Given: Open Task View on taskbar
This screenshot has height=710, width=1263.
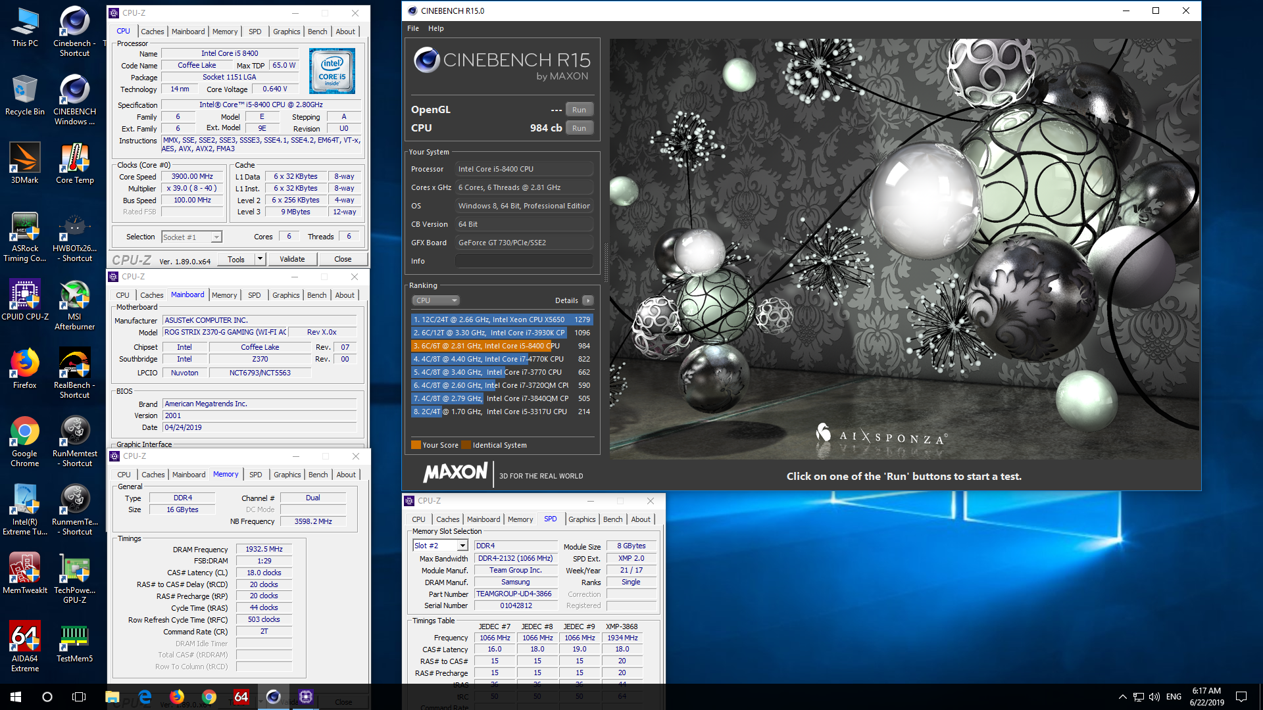Looking at the screenshot, I should [x=79, y=697].
